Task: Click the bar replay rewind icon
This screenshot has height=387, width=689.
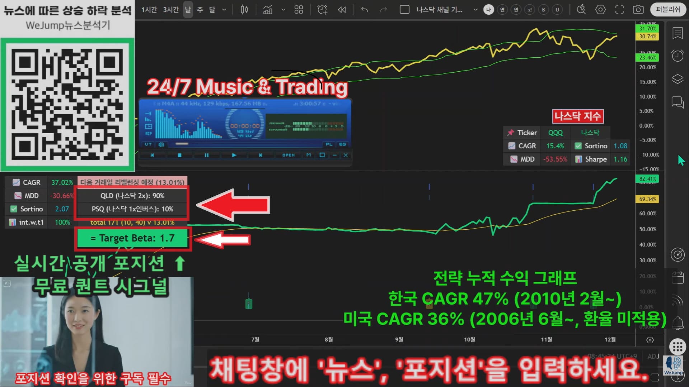Action: pyautogui.click(x=342, y=10)
